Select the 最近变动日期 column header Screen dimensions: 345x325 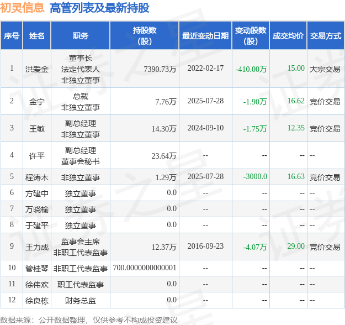205,36
